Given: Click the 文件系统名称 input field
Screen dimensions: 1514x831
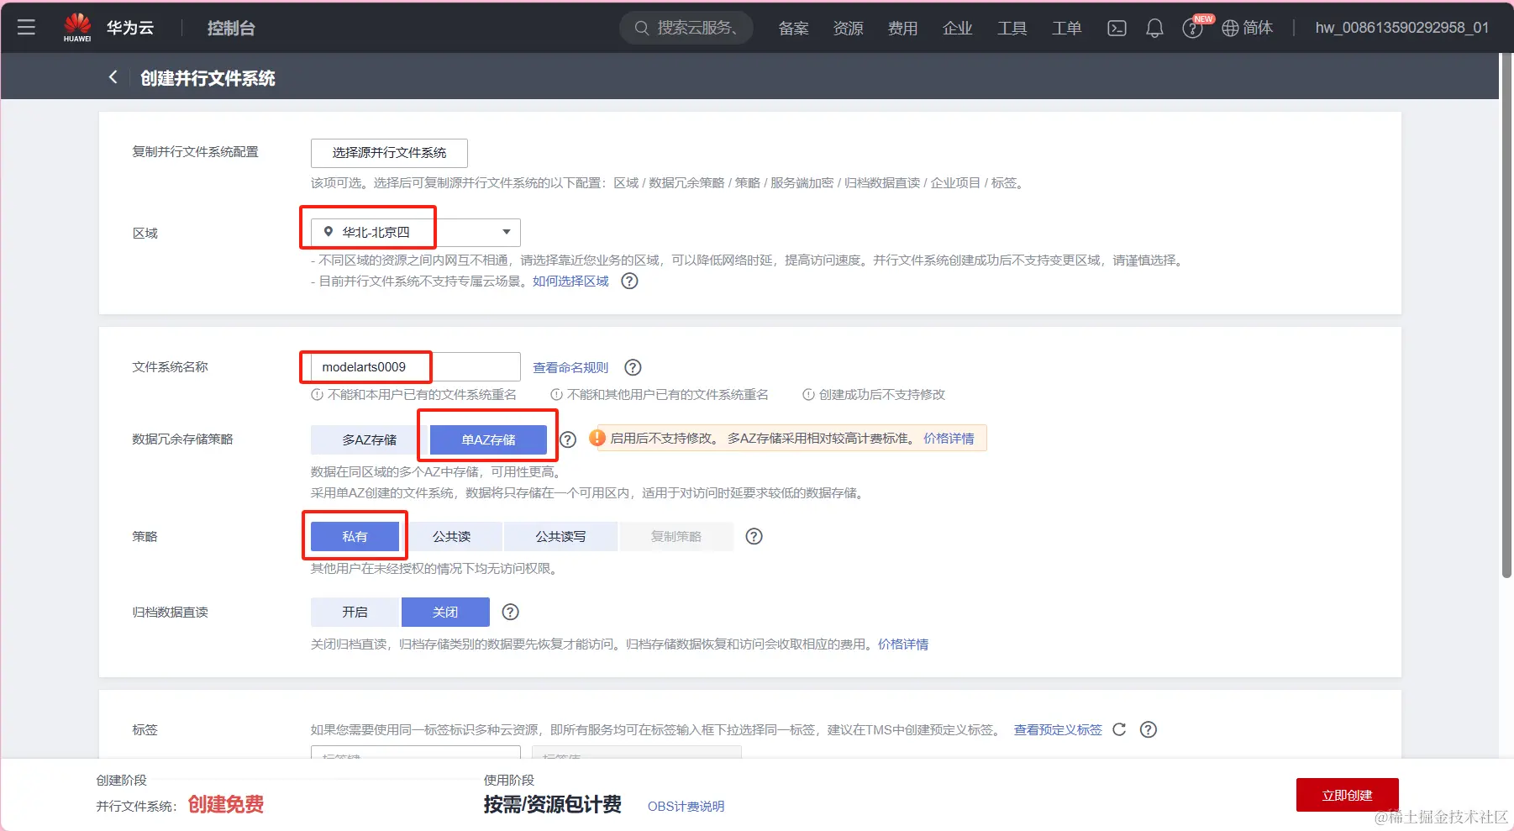Looking at the screenshot, I should (x=416, y=367).
